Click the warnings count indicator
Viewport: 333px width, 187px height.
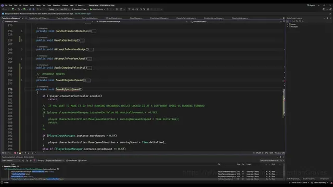pyautogui.click(x=21, y=153)
